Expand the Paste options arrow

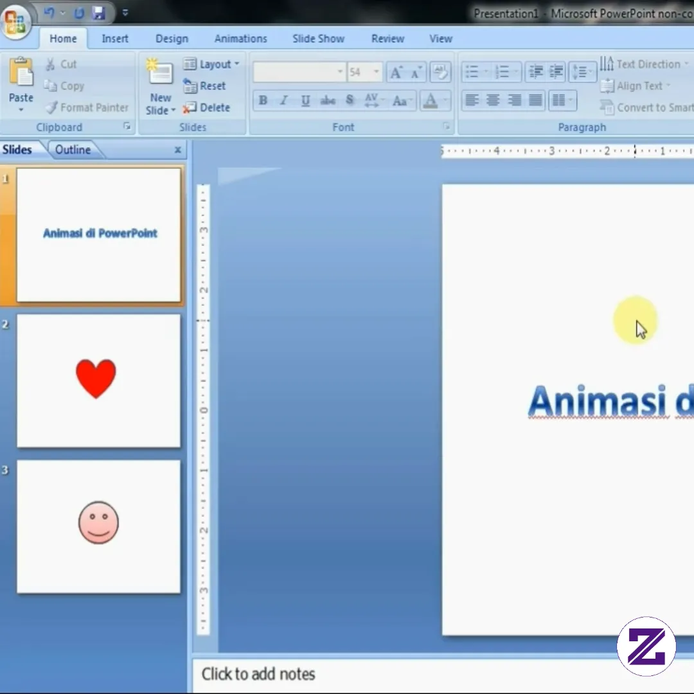tap(21, 109)
